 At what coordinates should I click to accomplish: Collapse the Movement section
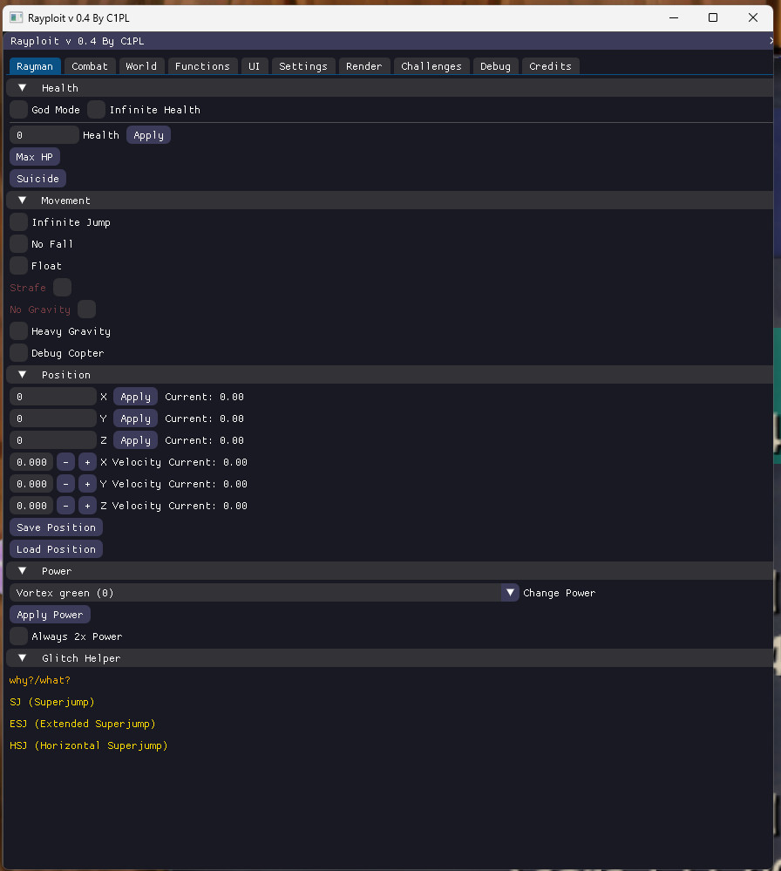tap(21, 200)
